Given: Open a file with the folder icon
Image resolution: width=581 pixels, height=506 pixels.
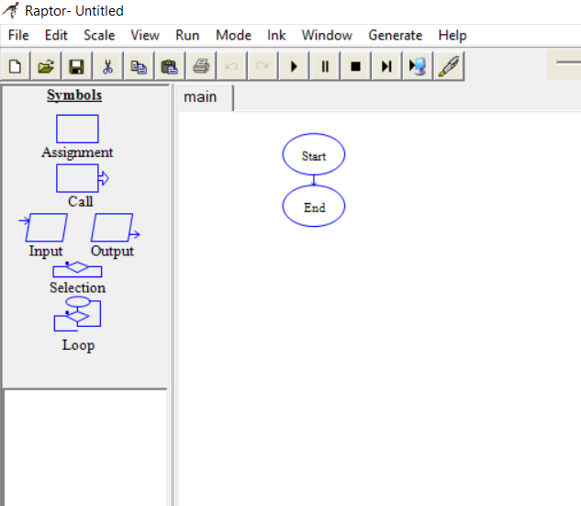Looking at the screenshot, I should [46, 67].
